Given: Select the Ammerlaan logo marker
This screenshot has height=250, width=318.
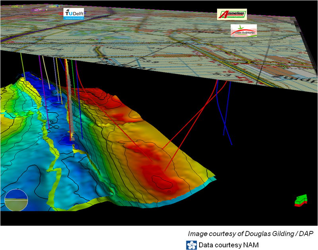Looking at the screenshot, I should [232, 14].
